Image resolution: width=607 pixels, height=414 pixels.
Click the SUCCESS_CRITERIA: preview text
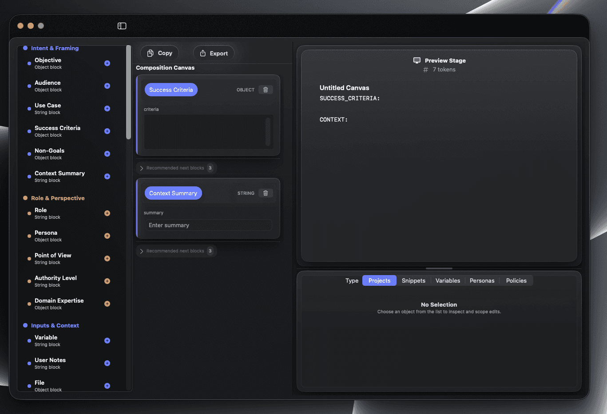(349, 99)
